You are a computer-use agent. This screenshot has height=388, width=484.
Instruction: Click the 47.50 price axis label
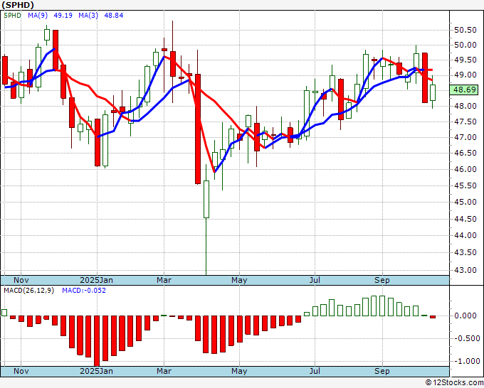pyautogui.click(x=465, y=122)
